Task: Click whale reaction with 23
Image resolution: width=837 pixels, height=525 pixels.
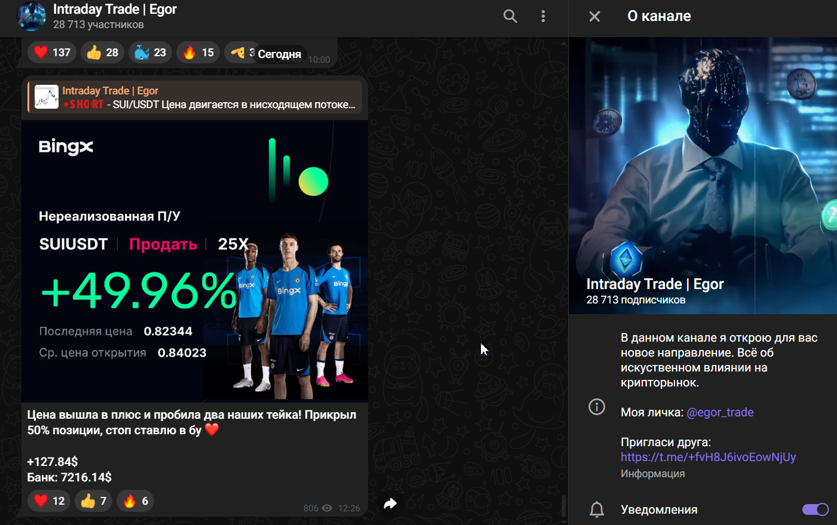Action: click(x=150, y=53)
